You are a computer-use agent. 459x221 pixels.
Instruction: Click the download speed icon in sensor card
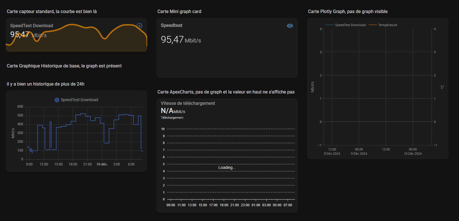(x=139, y=26)
